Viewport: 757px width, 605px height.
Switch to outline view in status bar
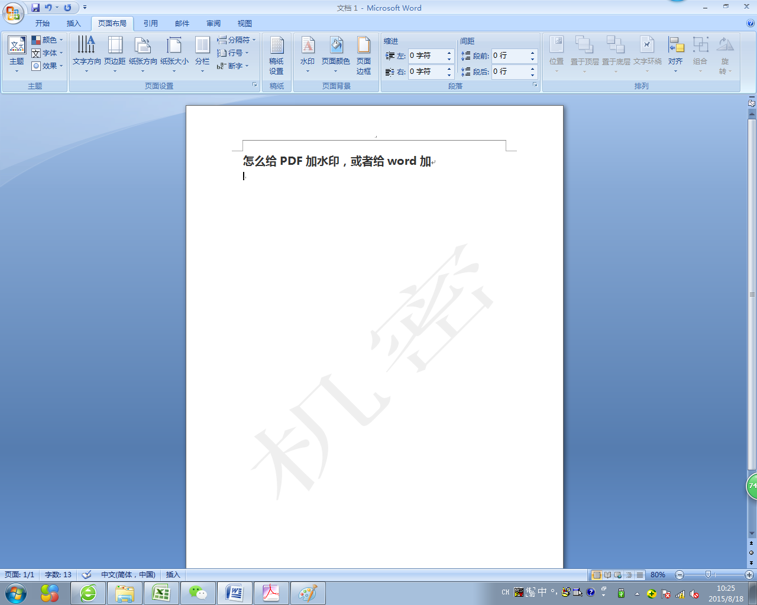pos(629,575)
